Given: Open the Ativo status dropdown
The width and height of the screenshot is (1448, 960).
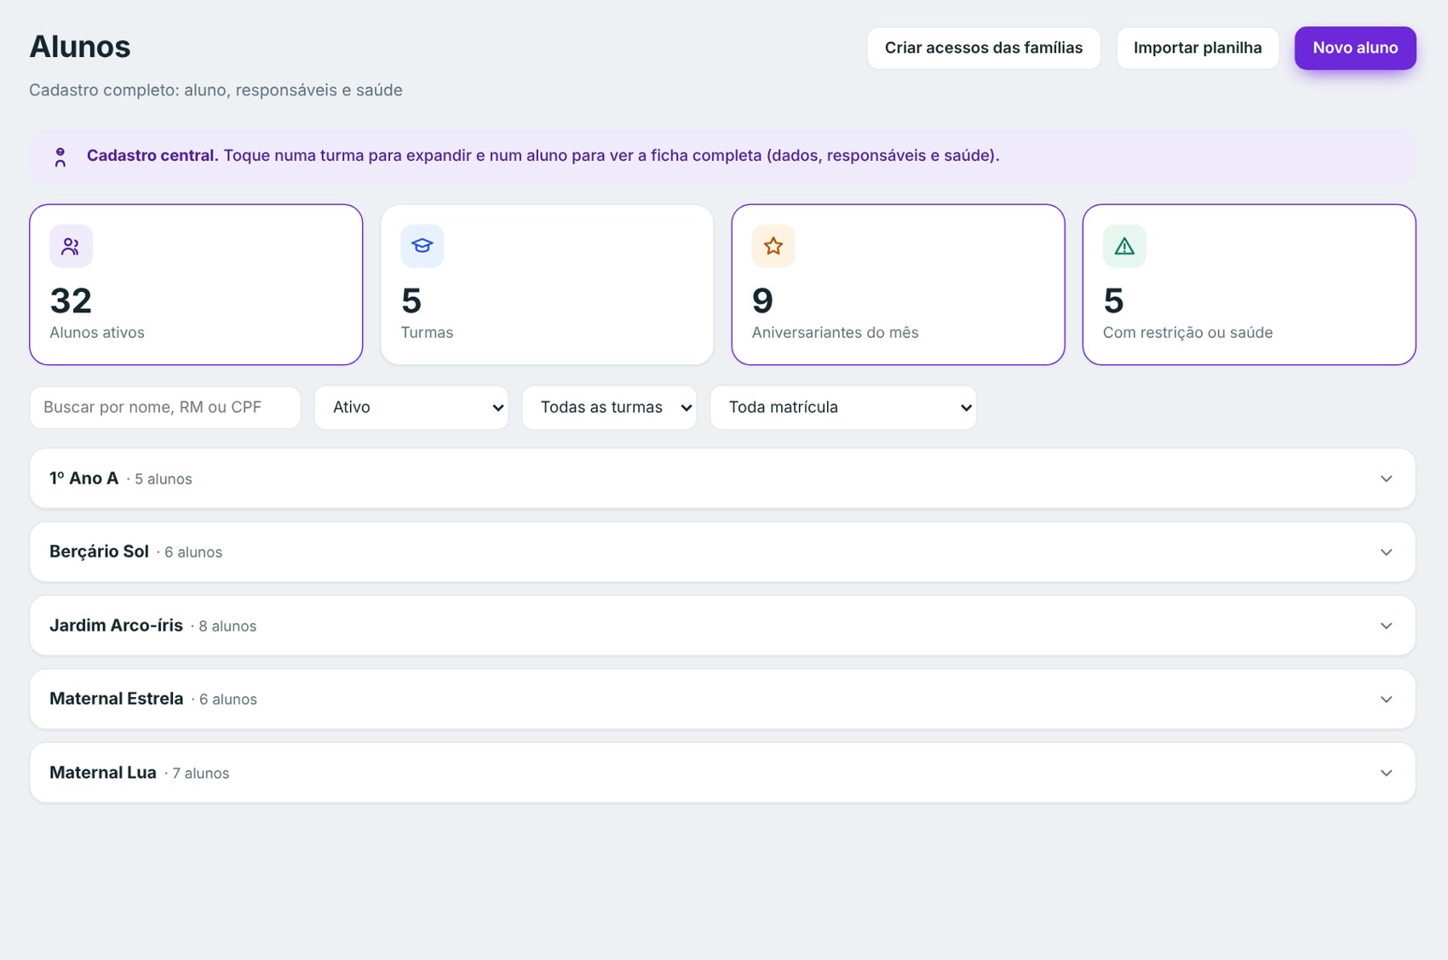Looking at the screenshot, I should point(411,408).
